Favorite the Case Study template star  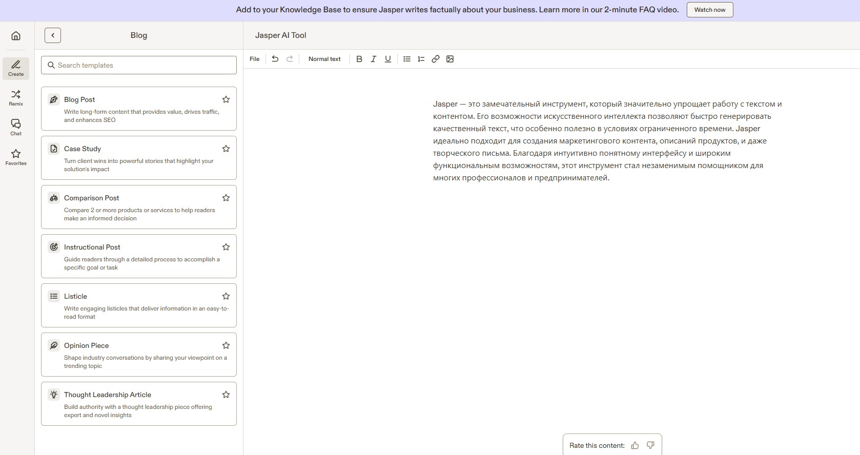[x=226, y=149]
